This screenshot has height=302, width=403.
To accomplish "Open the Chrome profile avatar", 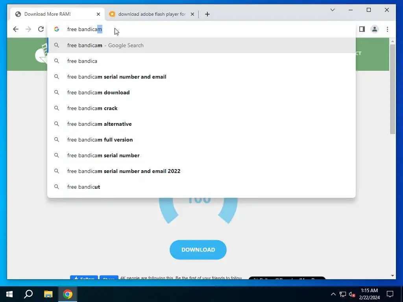I will [375, 29].
